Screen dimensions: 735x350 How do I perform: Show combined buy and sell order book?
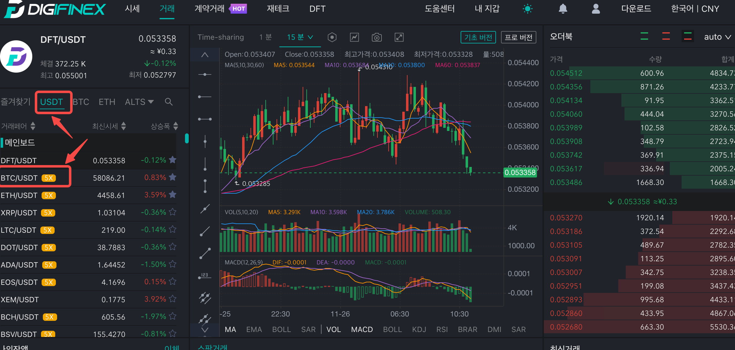point(688,37)
